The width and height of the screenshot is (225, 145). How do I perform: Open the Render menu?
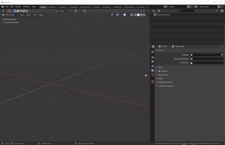pyautogui.click(x=18, y=7)
